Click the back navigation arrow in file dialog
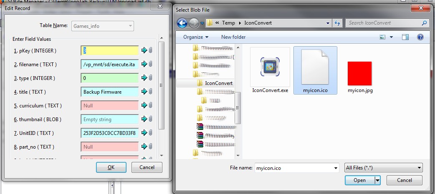435x194 pixels. (x=182, y=23)
